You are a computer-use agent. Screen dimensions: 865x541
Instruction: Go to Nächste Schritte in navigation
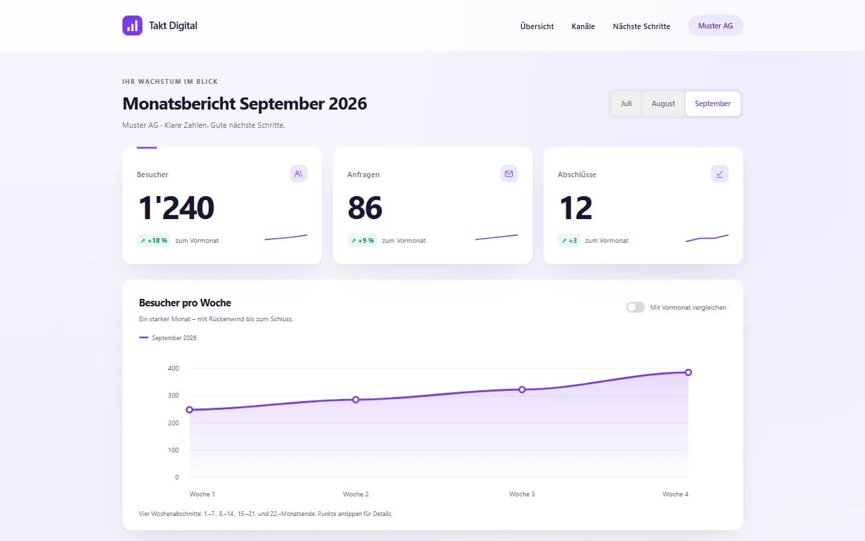(641, 26)
